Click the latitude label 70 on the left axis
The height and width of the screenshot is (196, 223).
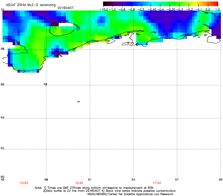(x=2, y=10)
